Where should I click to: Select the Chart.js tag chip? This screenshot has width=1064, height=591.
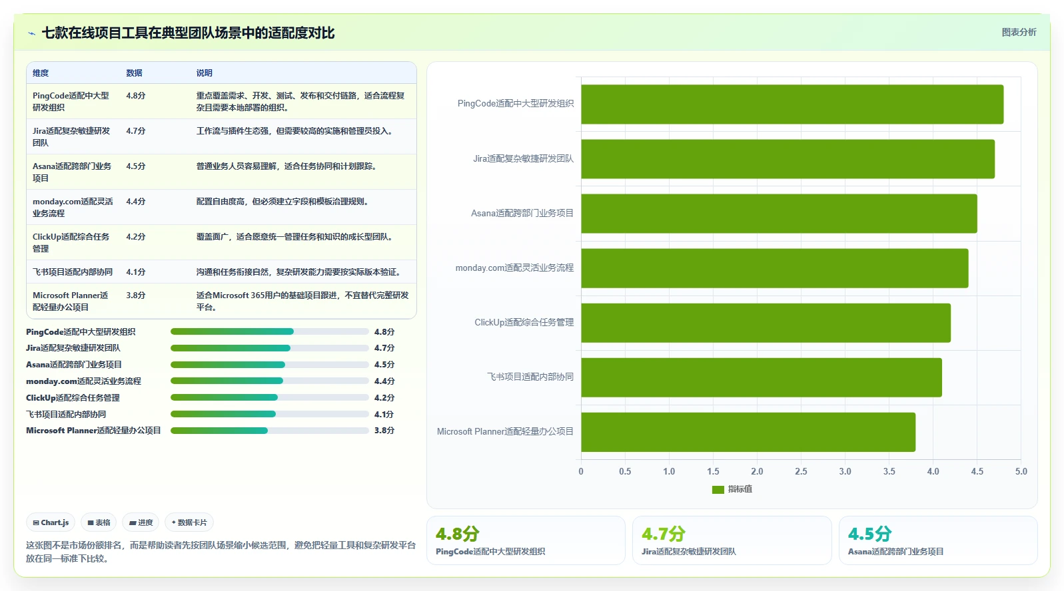click(51, 522)
